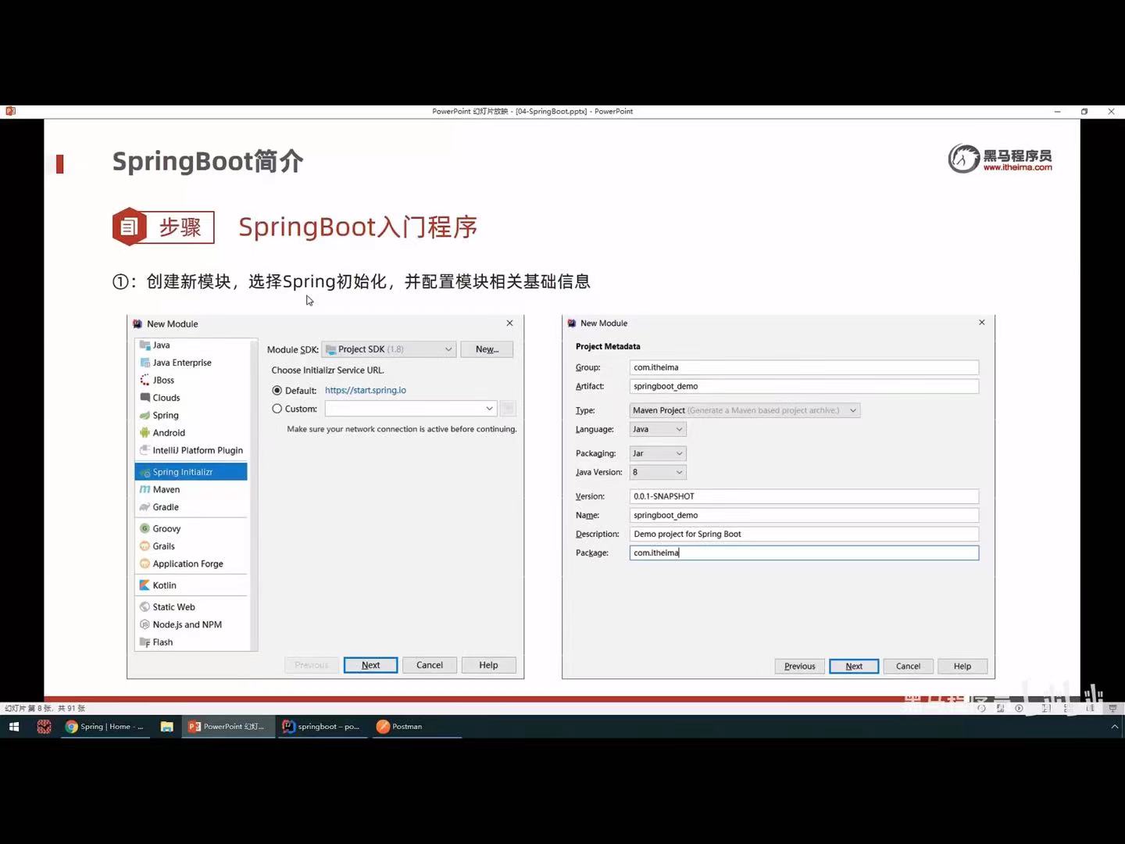
Task: Advance to next slide via slideshow control
Action: 1019,708
